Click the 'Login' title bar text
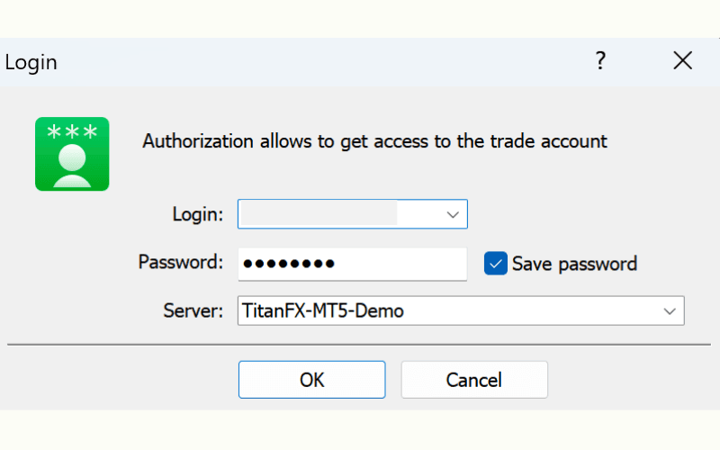 click(31, 62)
